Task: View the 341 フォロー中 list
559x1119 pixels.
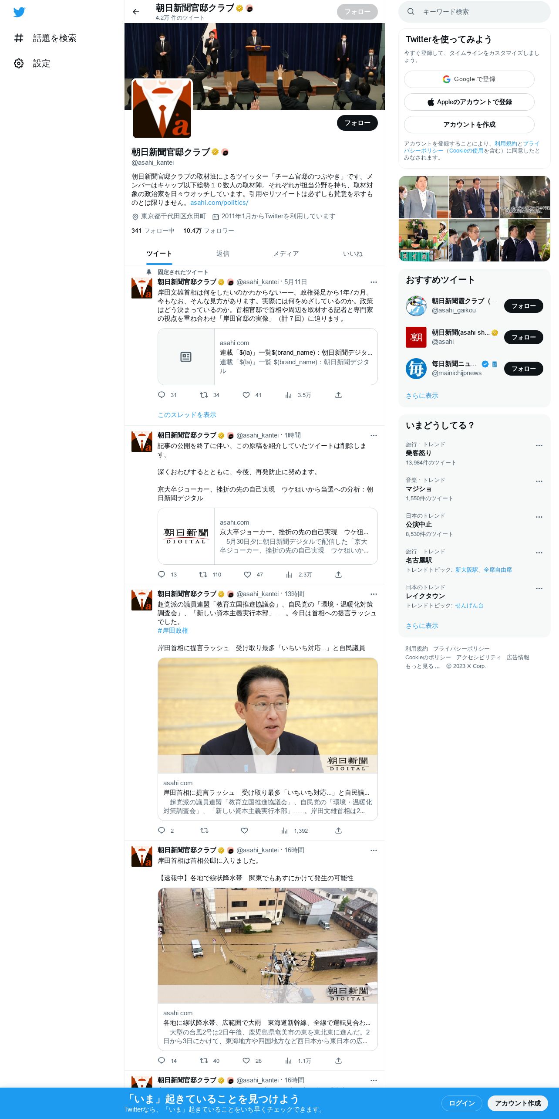Action: (x=153, y=231)
